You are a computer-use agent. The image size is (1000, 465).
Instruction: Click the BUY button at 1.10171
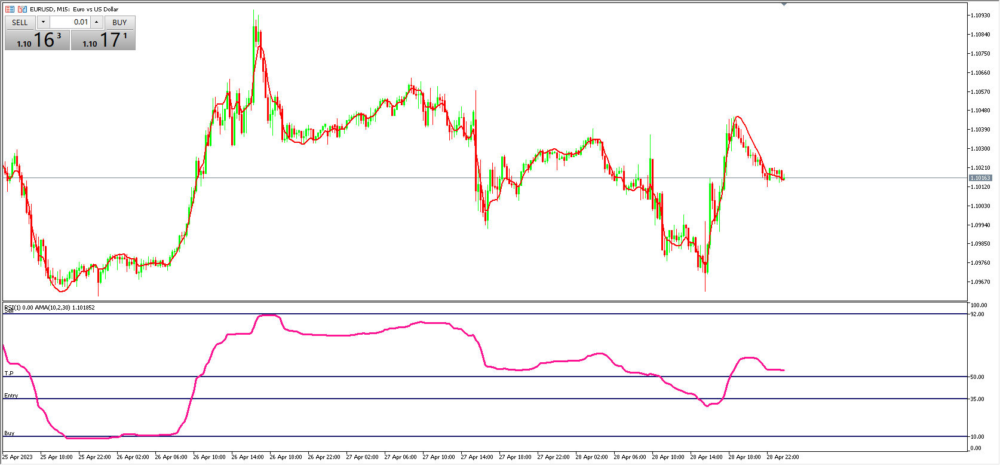103,40
